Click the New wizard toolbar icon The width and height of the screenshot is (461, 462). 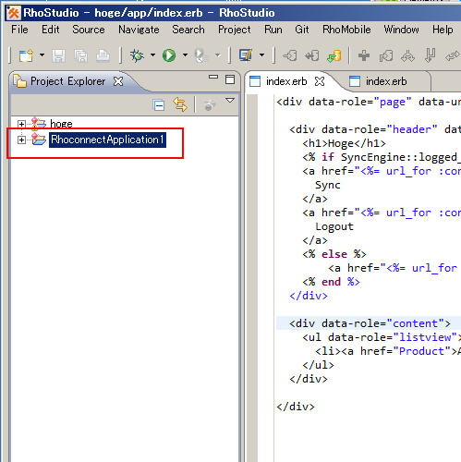tap(26, 55)
